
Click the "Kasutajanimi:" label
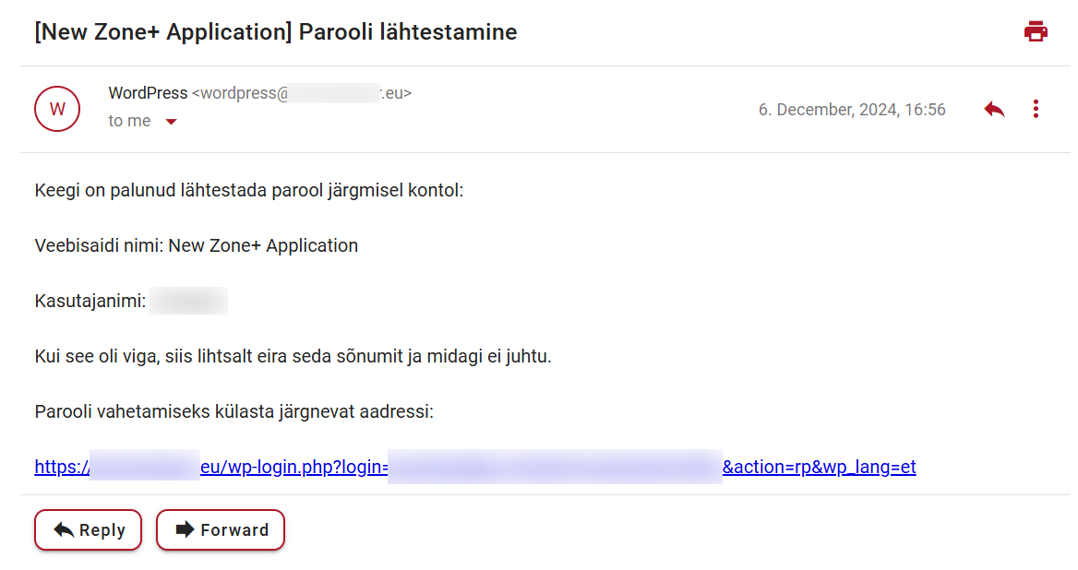pos(90,302)
